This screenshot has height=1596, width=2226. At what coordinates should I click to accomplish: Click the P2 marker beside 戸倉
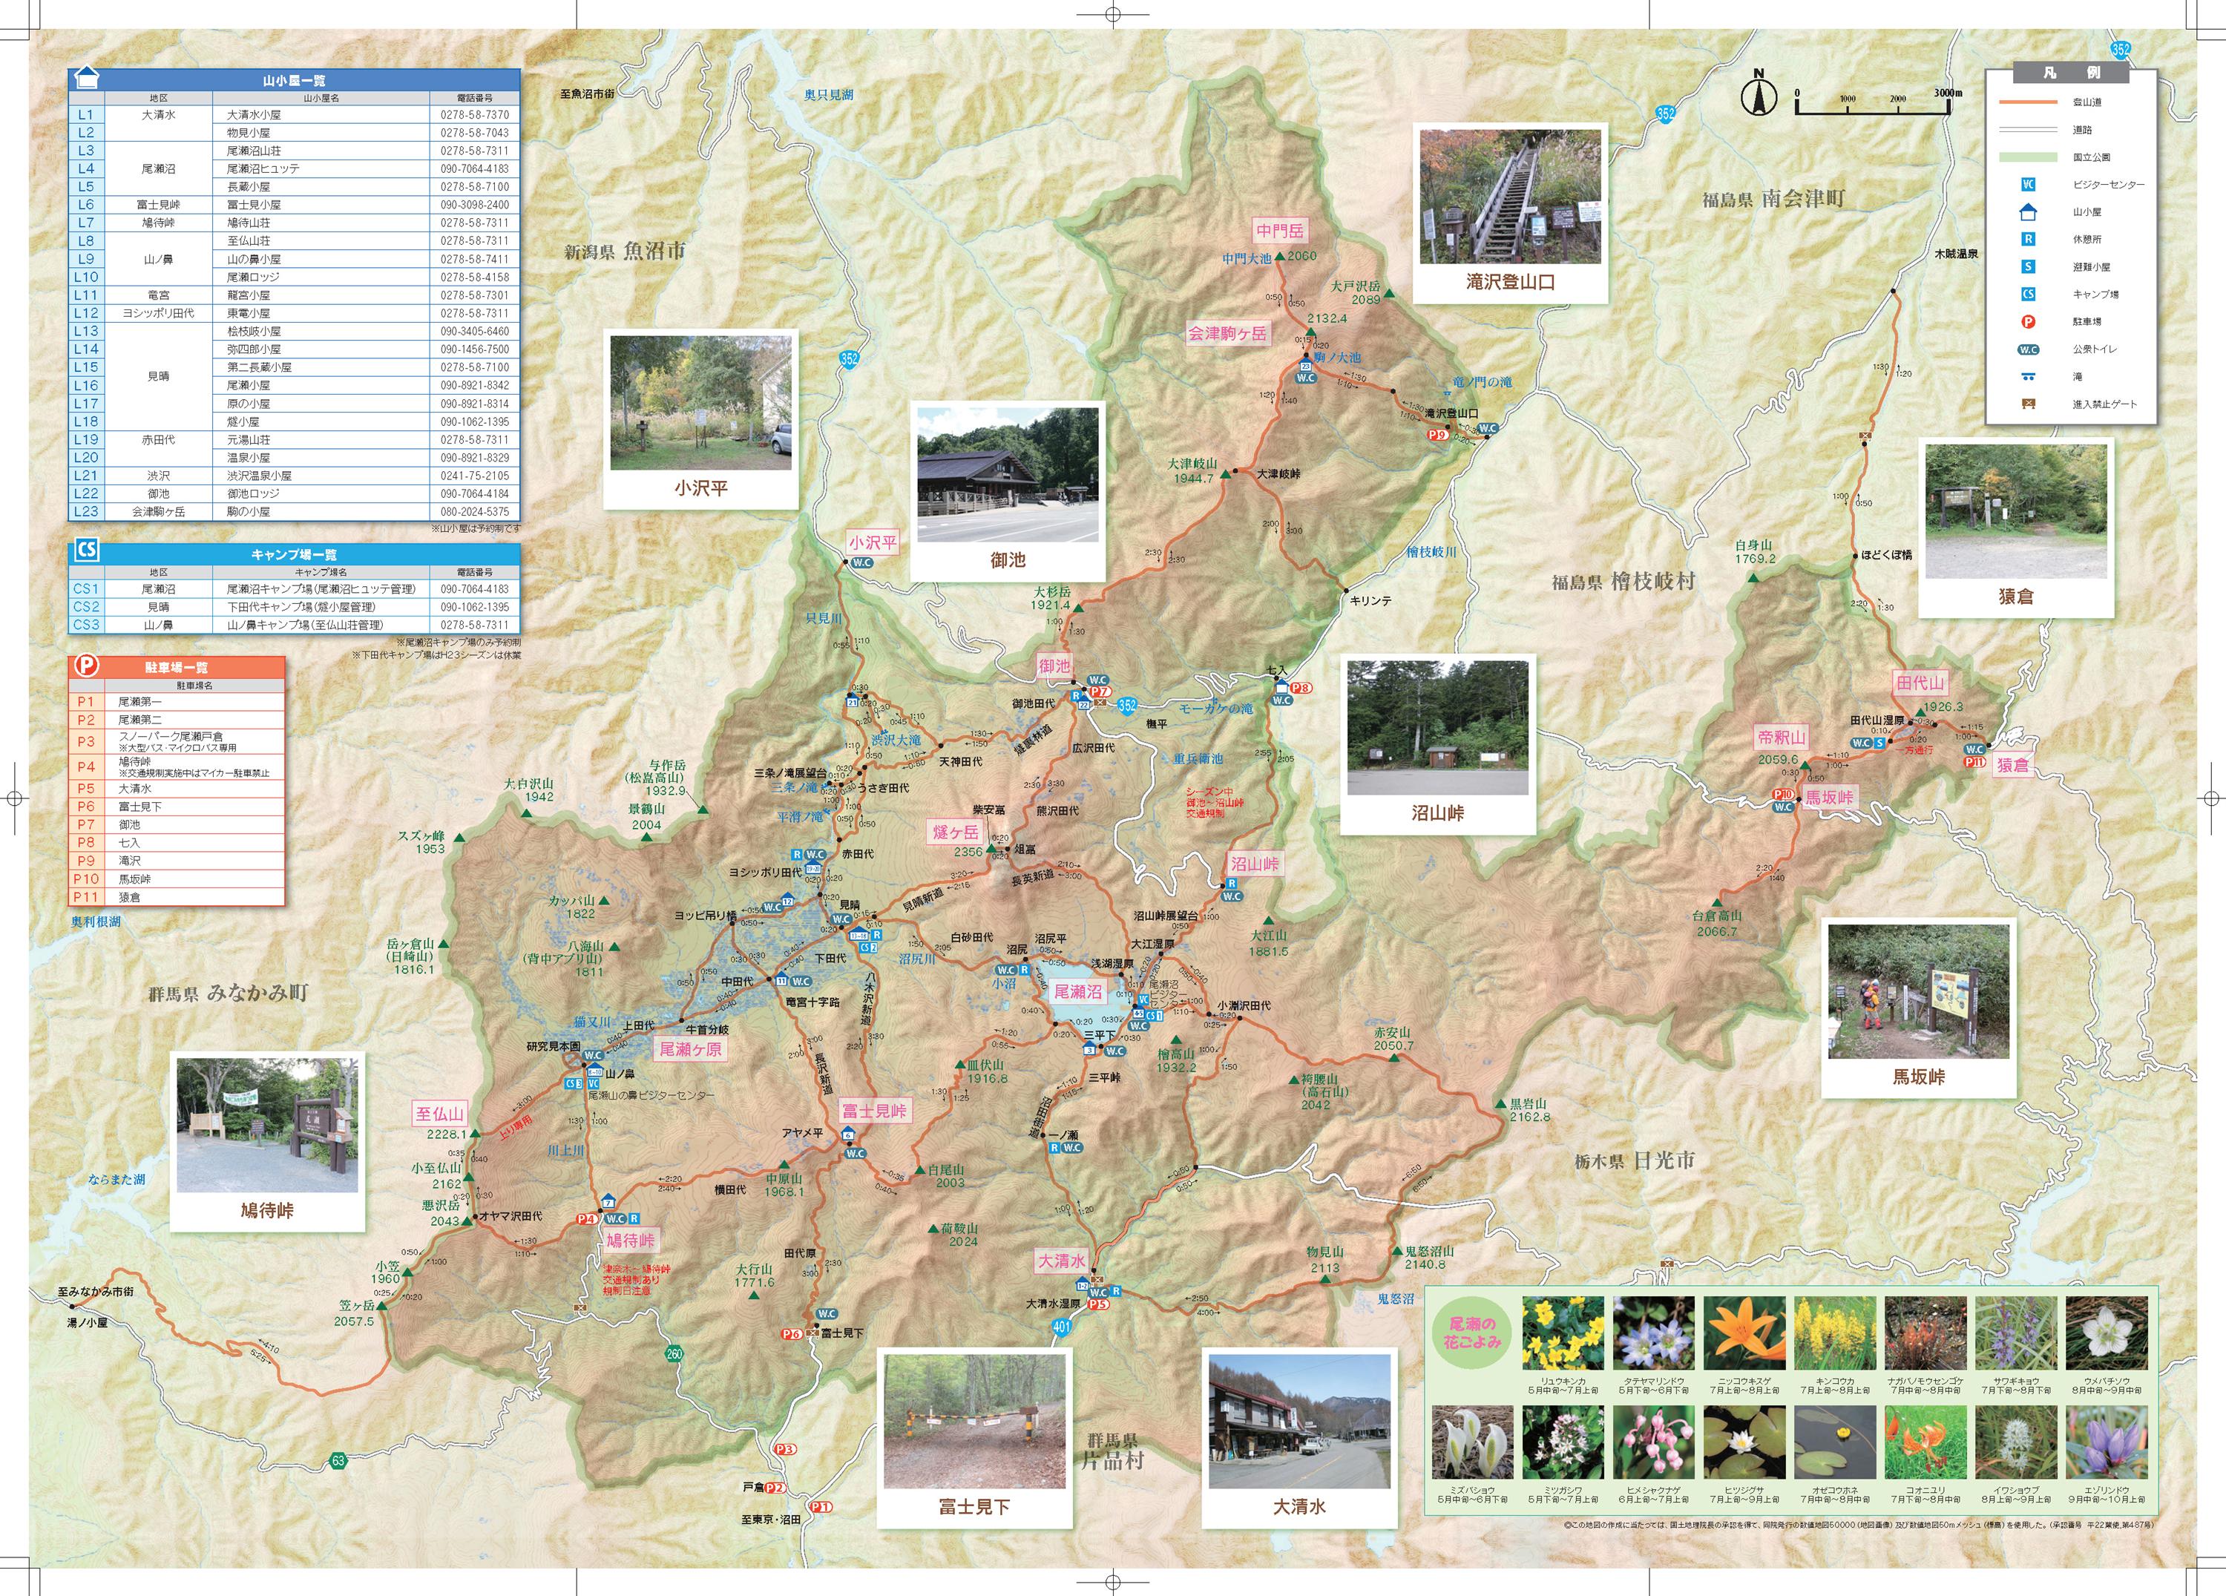coord(775,1487)
